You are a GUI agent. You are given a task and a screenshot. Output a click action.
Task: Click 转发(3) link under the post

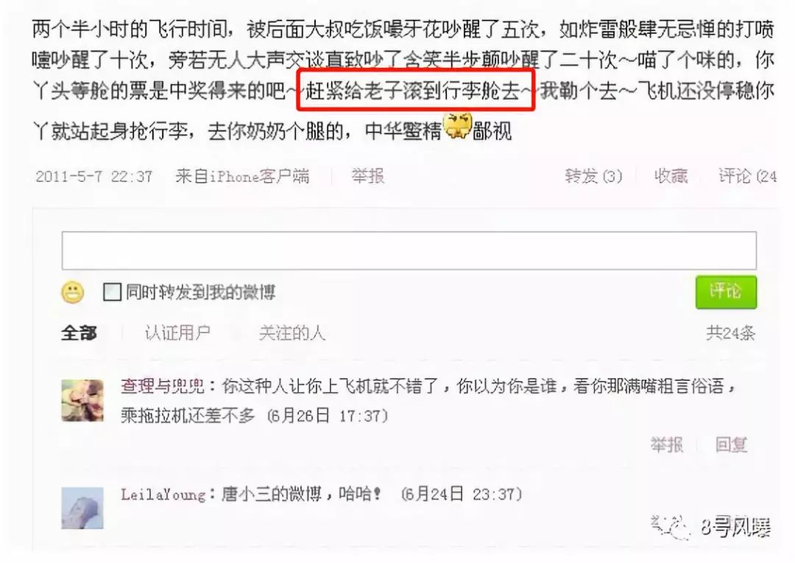pyautogui.click(x=594, y=176)
